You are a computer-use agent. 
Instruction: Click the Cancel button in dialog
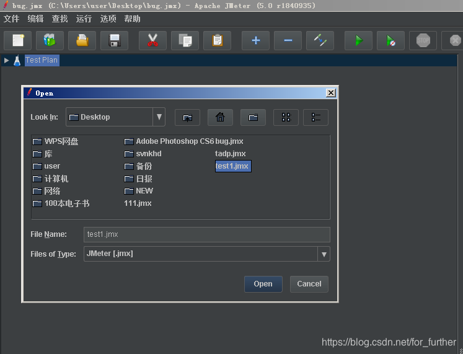pos(309,284)
